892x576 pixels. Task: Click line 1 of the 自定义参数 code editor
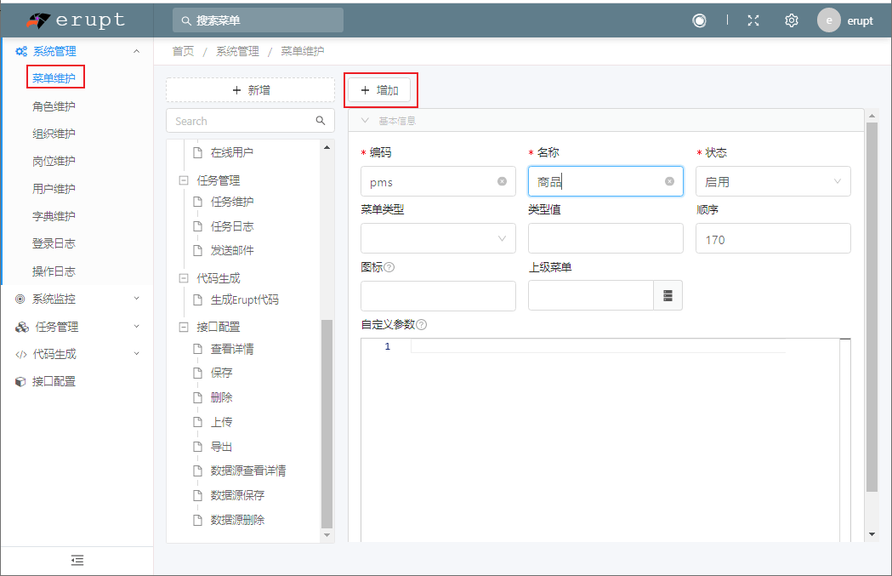(597, 346)
